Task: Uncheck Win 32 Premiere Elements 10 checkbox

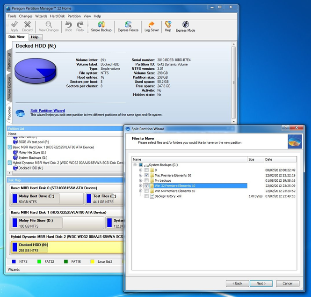Action: click(146, 186)
